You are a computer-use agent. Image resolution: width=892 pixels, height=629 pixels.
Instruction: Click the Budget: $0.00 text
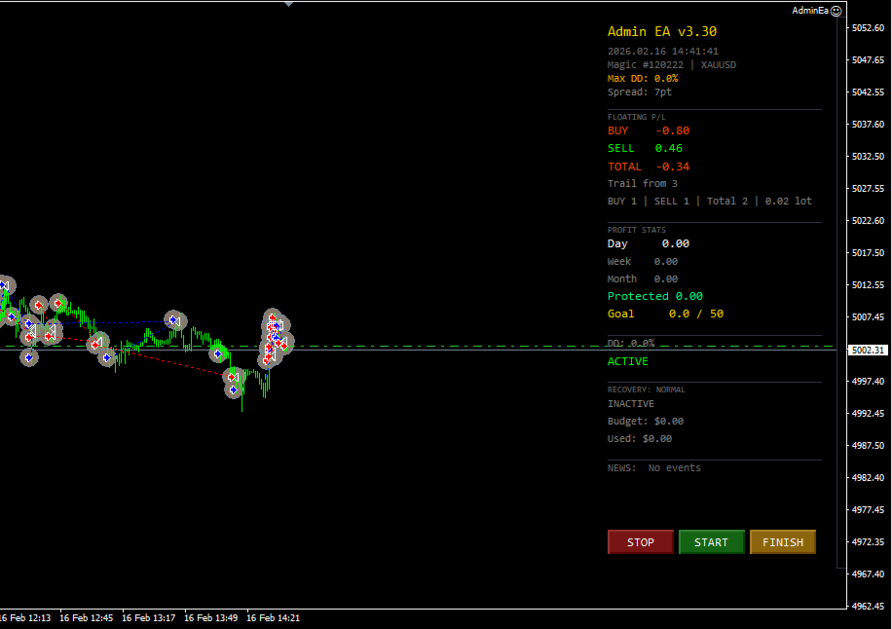coord(645,422)
